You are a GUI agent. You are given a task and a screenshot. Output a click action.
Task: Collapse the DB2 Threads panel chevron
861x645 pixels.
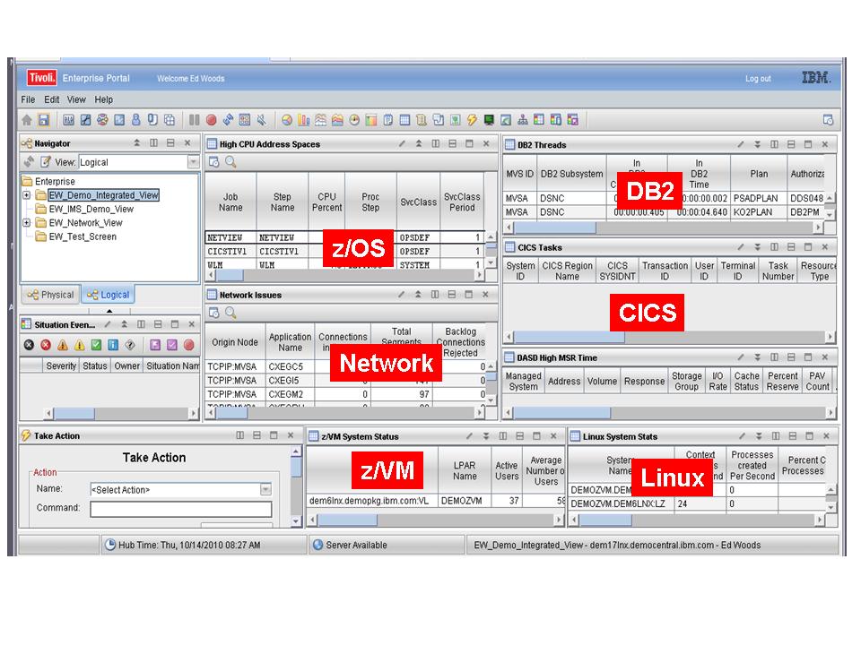[x=757, y=144]
